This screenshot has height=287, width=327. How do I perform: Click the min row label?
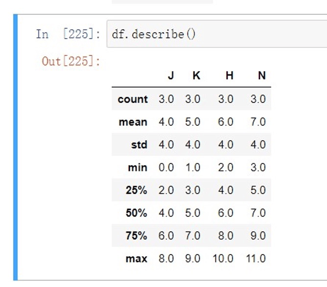click(x=138, y=167)
